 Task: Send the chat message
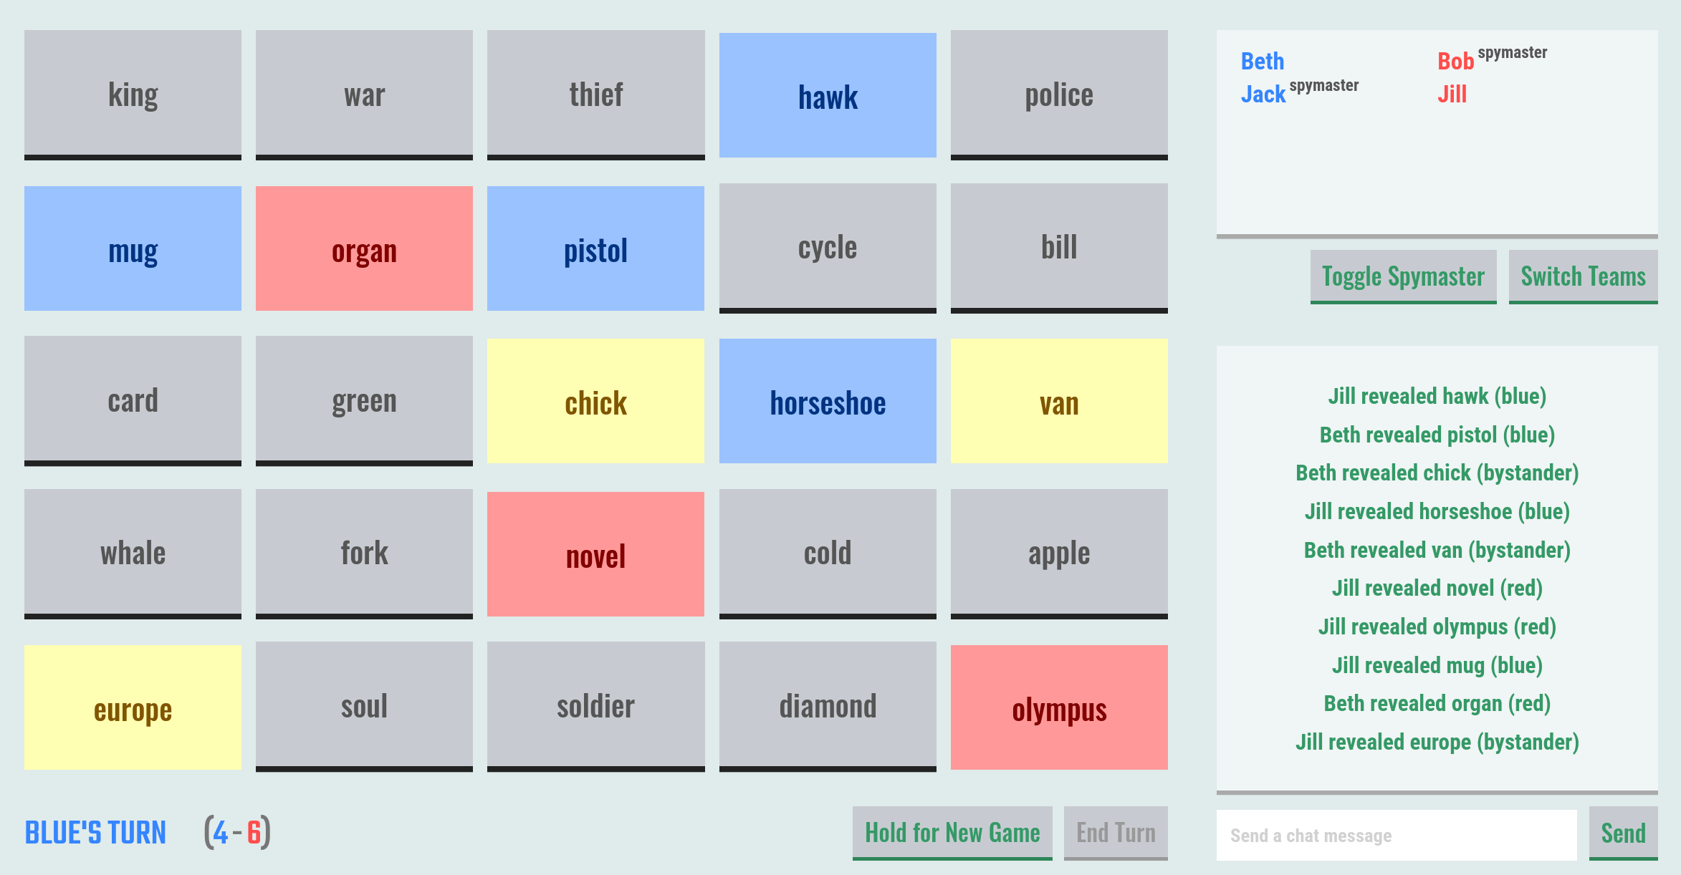(1623, 833)
